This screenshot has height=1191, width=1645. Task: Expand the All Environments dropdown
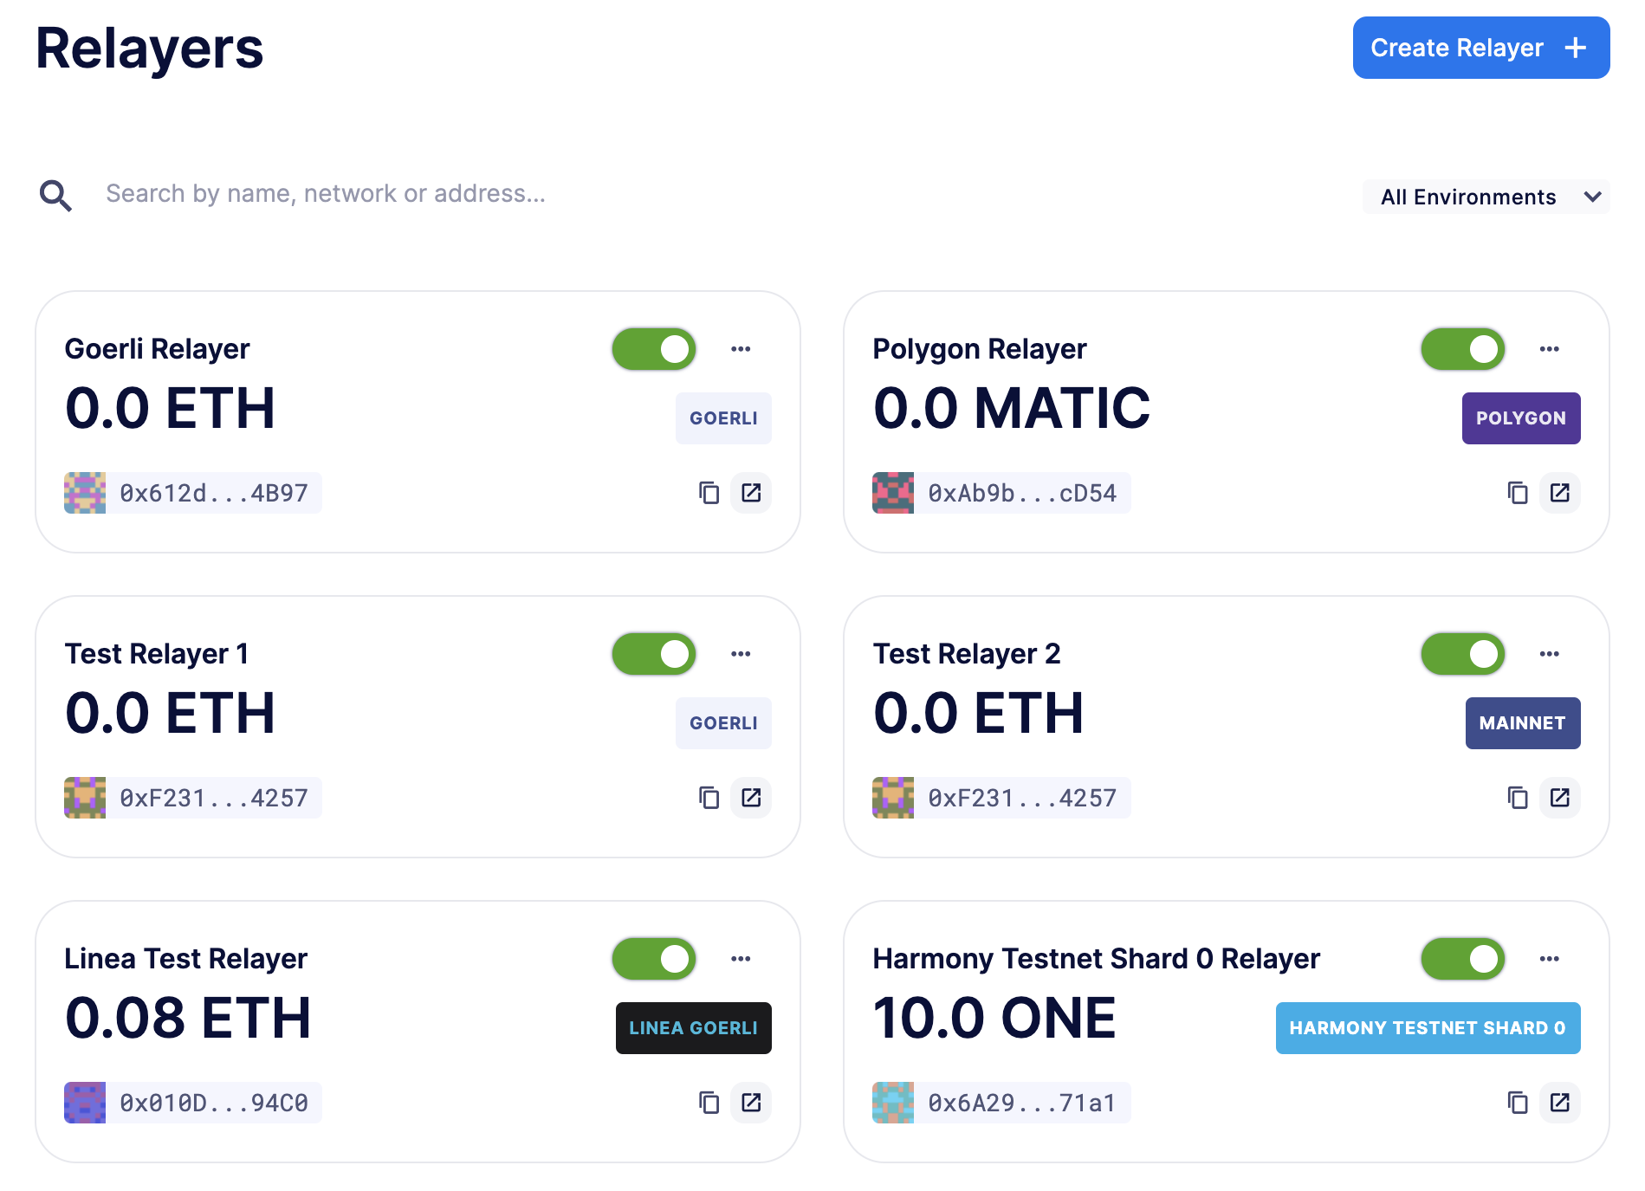(x=1486, y=197)
